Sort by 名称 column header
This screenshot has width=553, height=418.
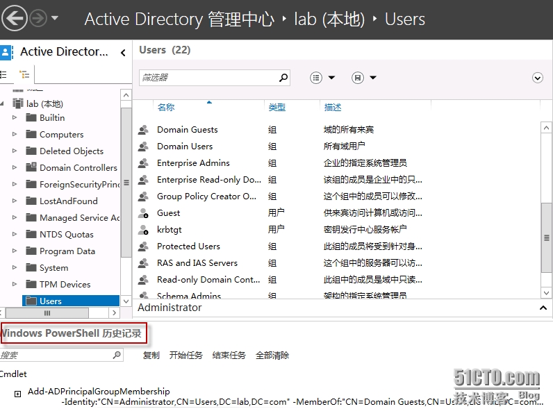[x=166, y=107]
